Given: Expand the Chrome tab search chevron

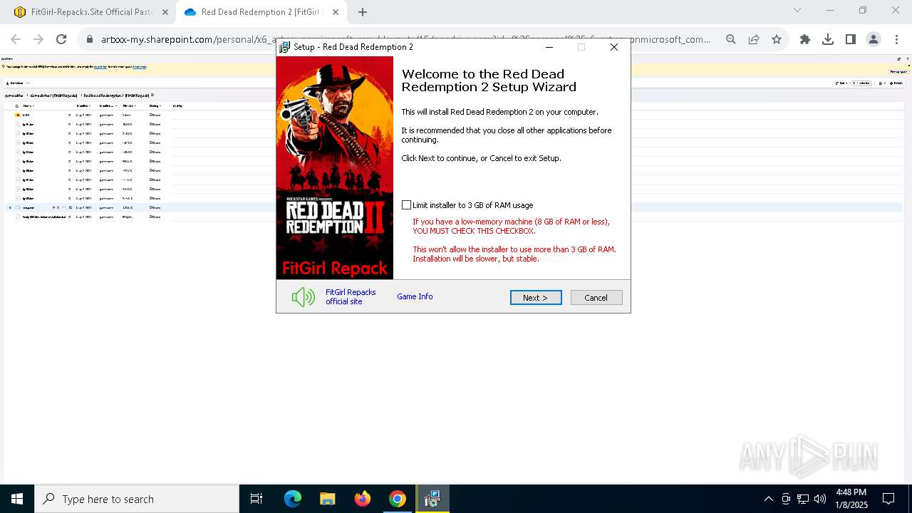Looking at the screenshot, I should click(x=797, y=10).
